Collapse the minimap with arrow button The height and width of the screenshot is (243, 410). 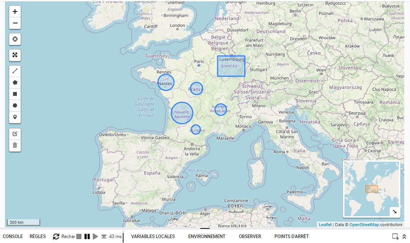pos(395,212)
